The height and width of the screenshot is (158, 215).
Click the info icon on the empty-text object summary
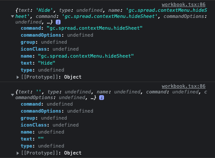(102, 98)
